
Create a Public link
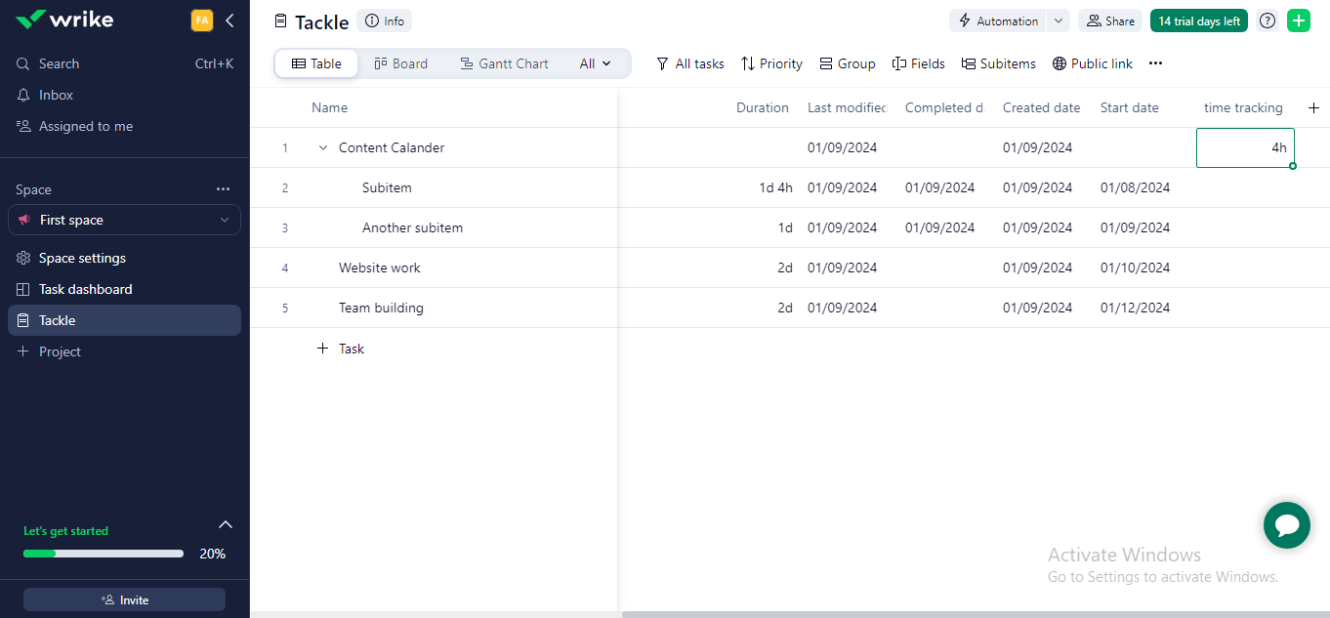click(x=1092, y=62)
